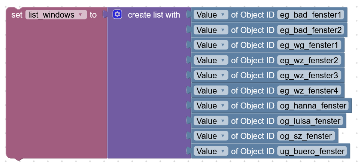Click the 'set' label of the variable block
Viewport: 358px width, 165px height.
(17, 15)
